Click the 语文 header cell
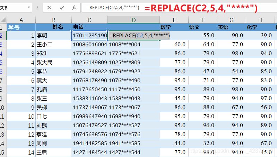 203,27
